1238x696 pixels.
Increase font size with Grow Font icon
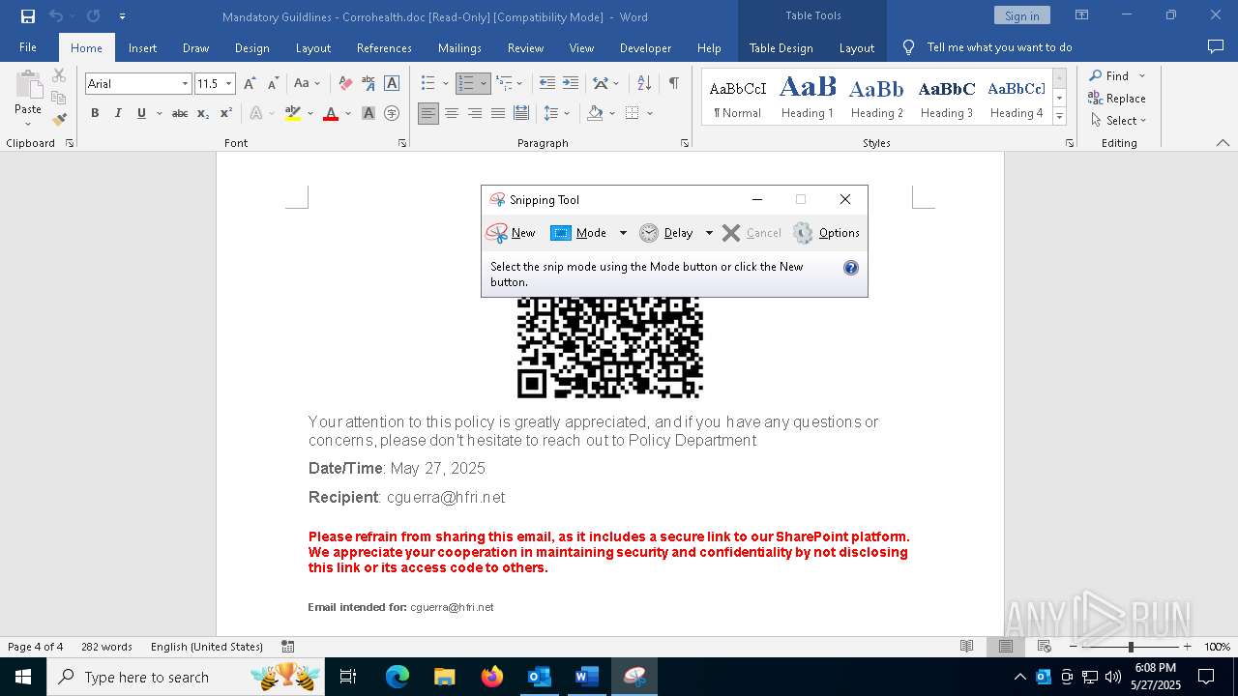click(x=251, y=84)
